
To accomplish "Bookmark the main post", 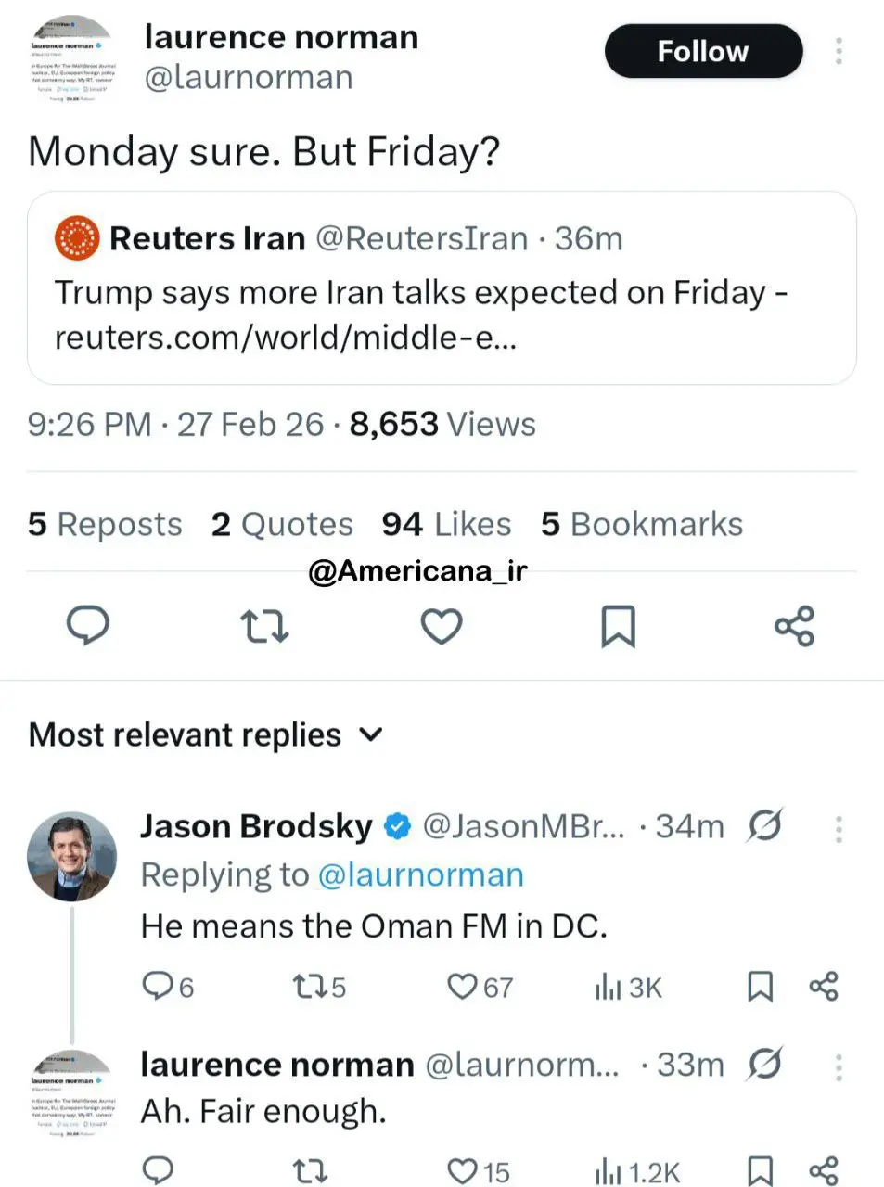I will tap(618, 626).
